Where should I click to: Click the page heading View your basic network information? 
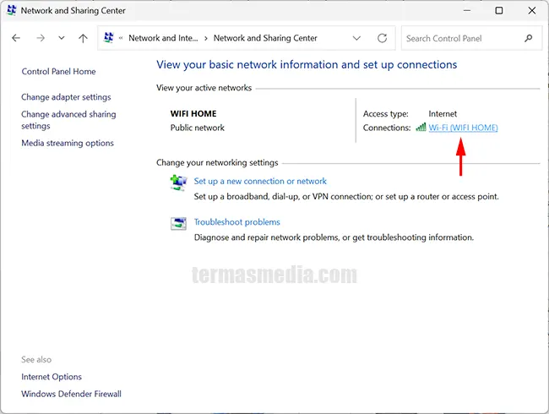click(307, 65)
